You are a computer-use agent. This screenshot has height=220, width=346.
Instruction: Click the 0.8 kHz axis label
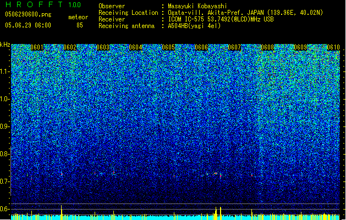pyautogui.click(x=5, y=154)
